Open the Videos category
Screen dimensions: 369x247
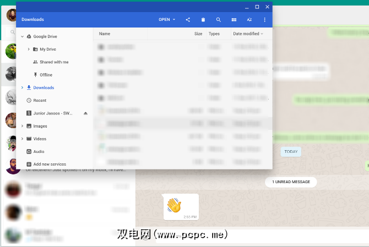click(40, 139)
